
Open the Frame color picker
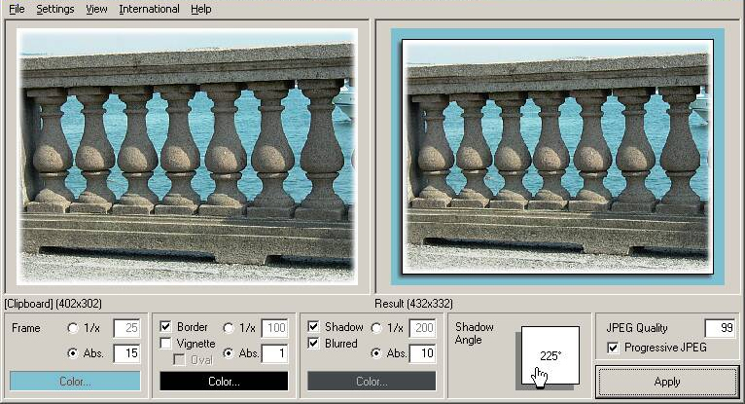75,382
